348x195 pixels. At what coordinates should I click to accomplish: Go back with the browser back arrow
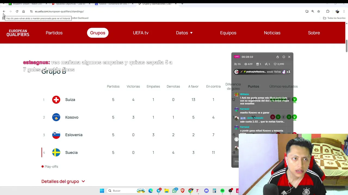coord(4,11)
